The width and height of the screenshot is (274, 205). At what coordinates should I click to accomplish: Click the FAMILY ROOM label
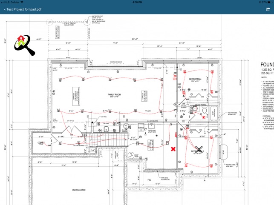[114, 94]
